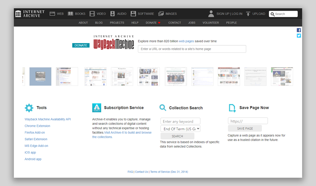Screen dimensions: 316x186
Task: Open the Books section icon
Action: (x=70, y=14)
